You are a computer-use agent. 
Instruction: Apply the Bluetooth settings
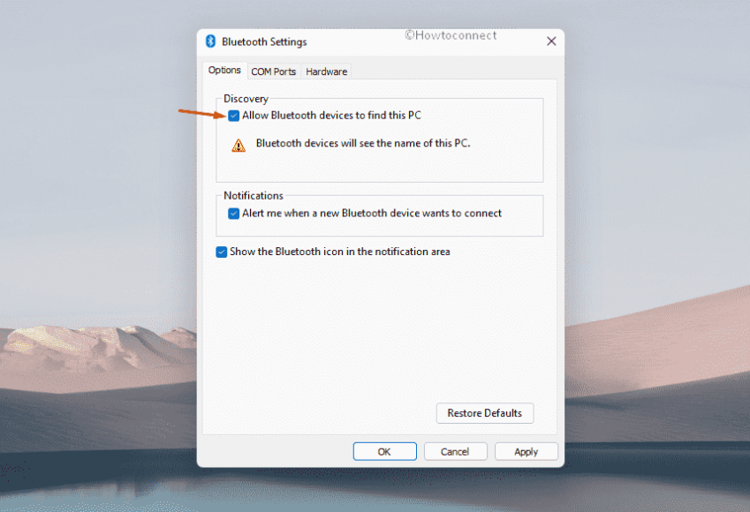point(526,451)
